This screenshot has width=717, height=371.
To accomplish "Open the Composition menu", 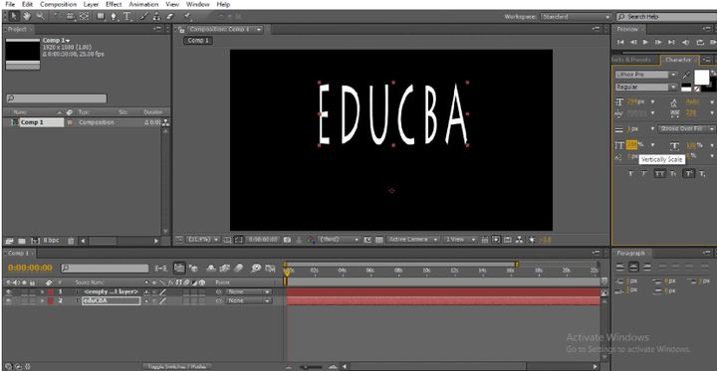I will click(x=58, y=4).
